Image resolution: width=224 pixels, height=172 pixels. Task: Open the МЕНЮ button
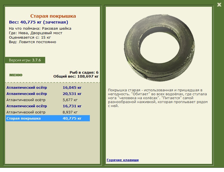pos(16,75)
